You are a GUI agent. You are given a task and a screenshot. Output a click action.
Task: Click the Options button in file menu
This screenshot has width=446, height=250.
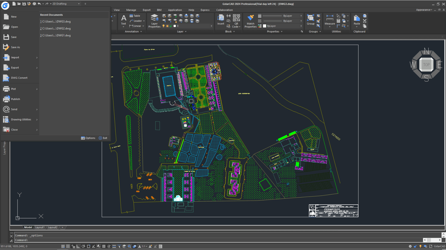pos(88,138)
